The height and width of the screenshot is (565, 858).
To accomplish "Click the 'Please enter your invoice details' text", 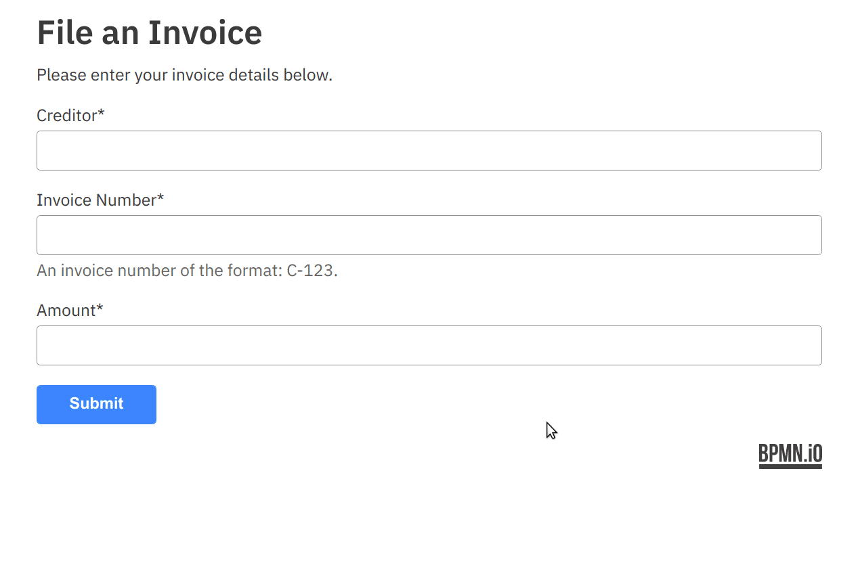I will point(184,75).
